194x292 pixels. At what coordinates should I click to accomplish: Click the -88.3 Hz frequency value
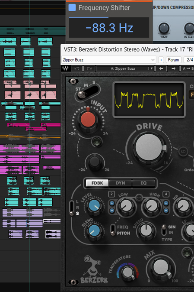click(109, 28)
